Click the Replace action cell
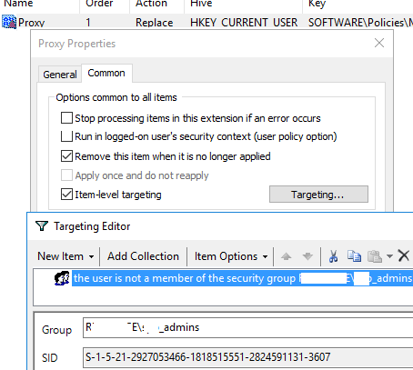The height and width of the screenshot is (370, 413). [155, 23]
